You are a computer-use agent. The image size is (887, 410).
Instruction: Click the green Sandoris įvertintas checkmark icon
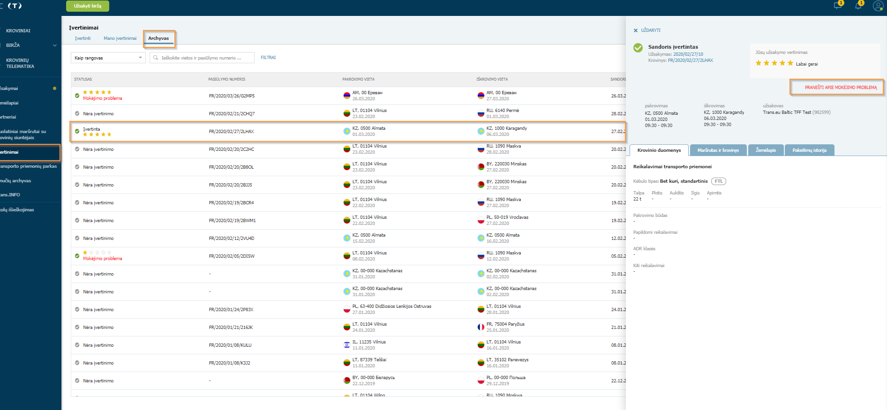coord(638,48)
